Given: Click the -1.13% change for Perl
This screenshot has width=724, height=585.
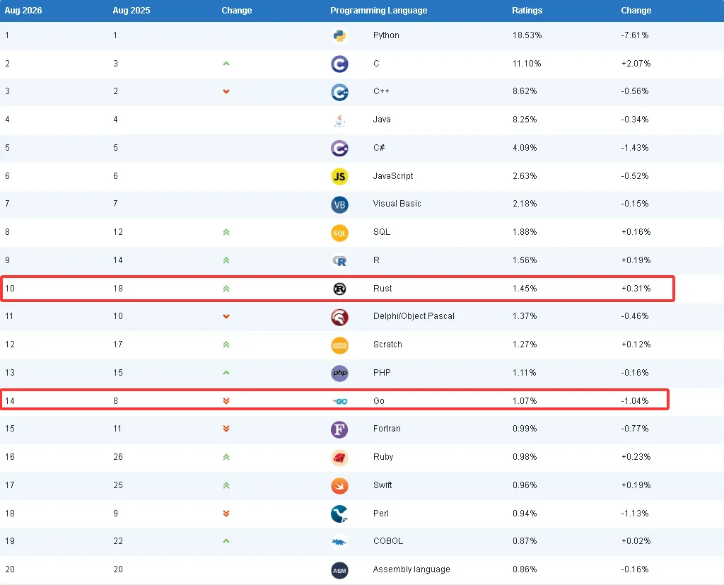Looking at the screenshot, I should (x=635, y=514).
